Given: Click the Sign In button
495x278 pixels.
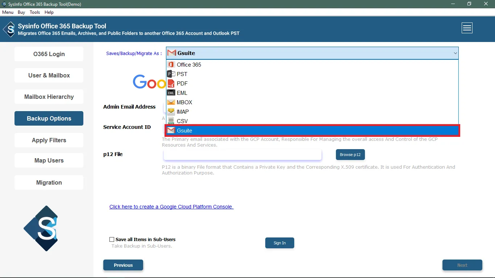Looking at the screenshot, I should point(280,243).
